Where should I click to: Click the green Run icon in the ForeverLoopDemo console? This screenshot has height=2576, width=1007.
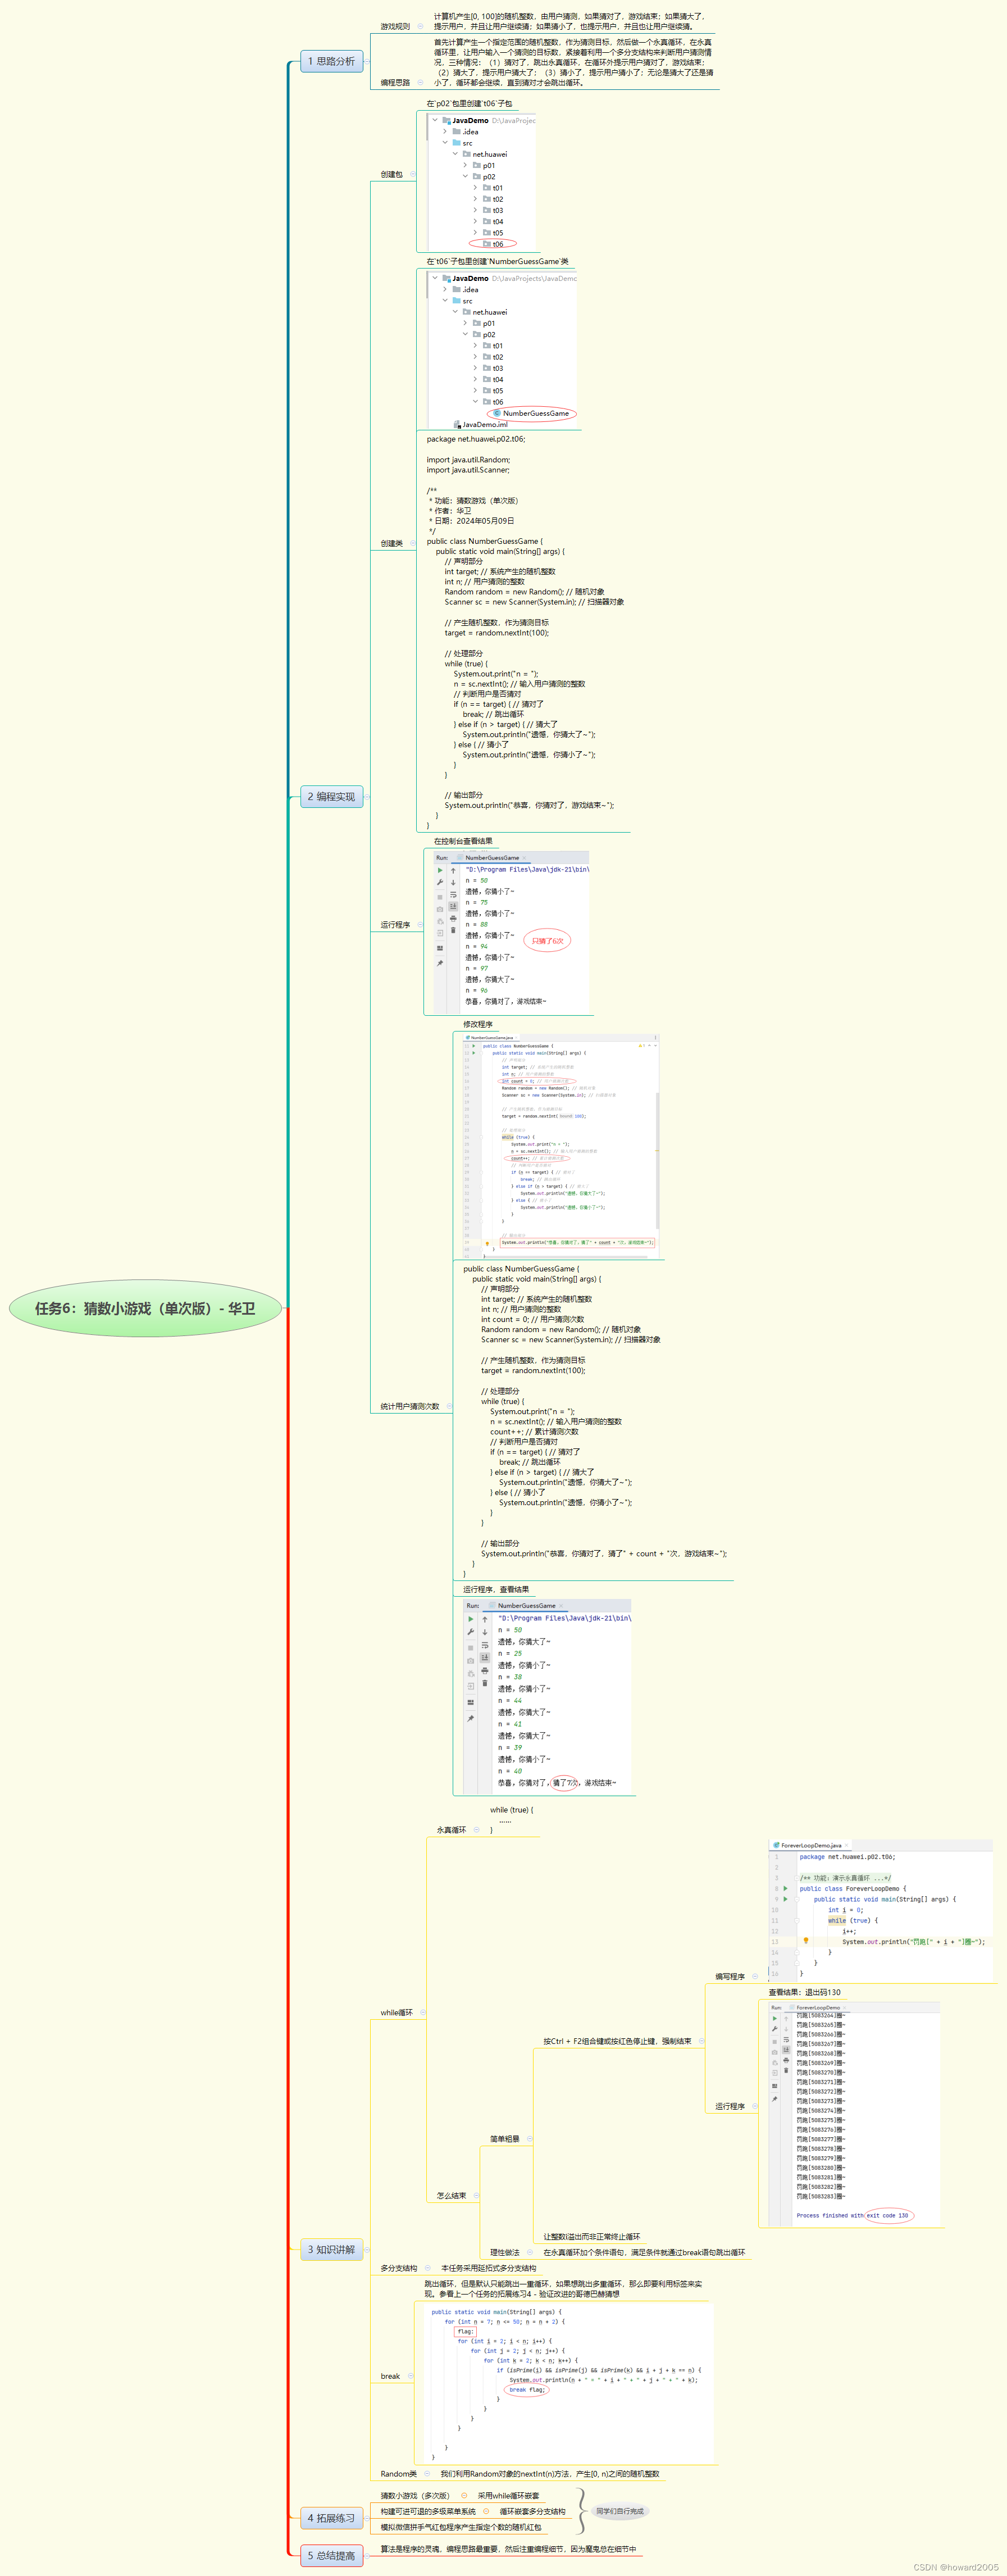pos(774,2018)
